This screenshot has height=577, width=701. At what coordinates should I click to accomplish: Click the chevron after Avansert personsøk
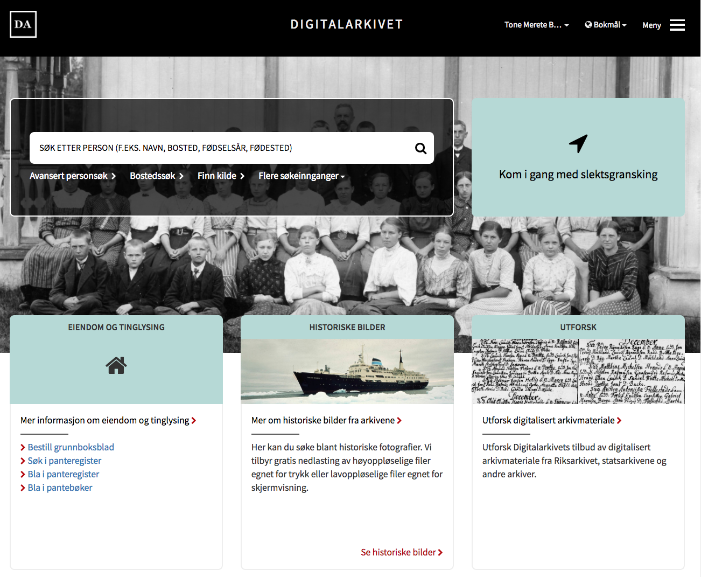tap(114, 176)
